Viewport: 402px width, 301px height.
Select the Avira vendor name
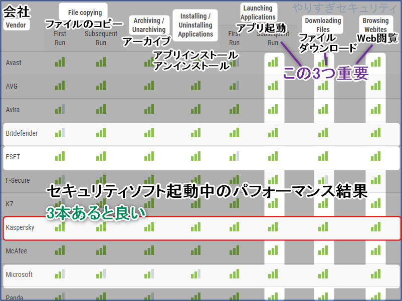click(x=13, y=110)
